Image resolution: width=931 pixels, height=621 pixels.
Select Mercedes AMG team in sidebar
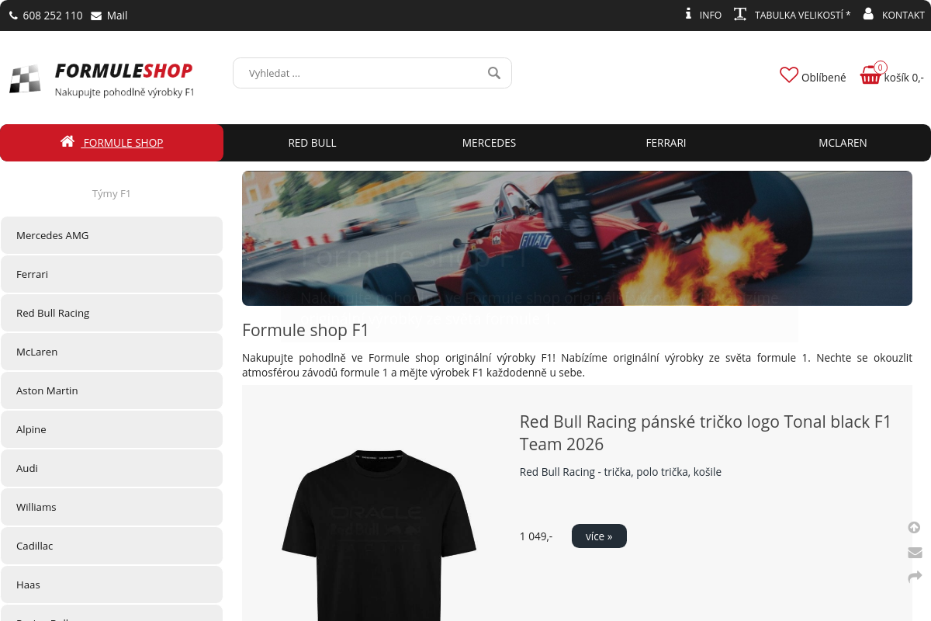112,235
